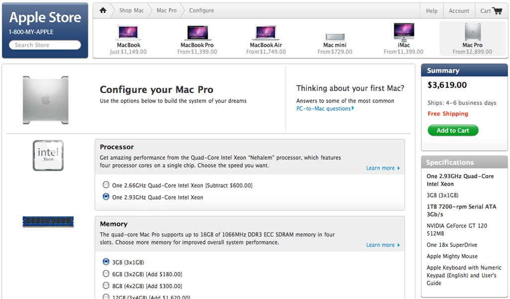The height and width of the screenshot is (299, 510).
Task: Select 12GB (3x4GB) memory option
Action: tap(106, 297)
